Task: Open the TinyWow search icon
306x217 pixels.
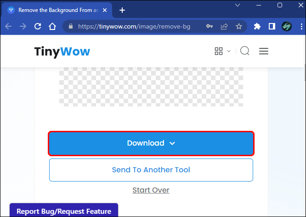Action: [x=245, y=51]
